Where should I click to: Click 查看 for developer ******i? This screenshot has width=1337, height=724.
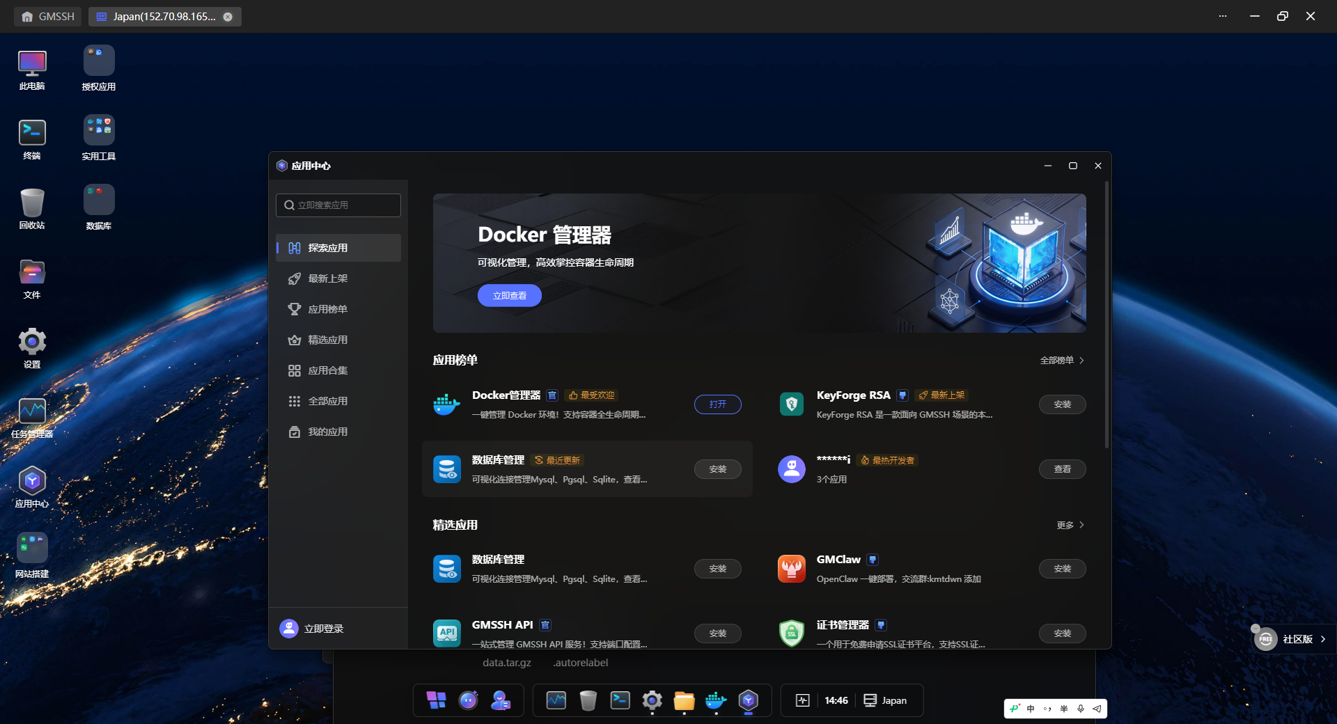coord(1063,469)
